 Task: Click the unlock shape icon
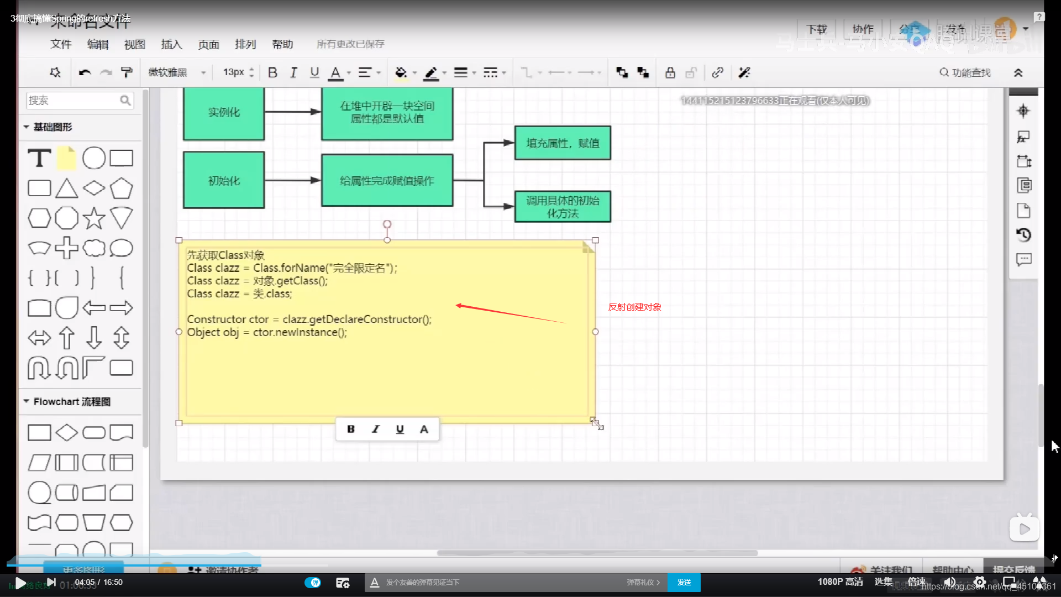coord(691,72)
